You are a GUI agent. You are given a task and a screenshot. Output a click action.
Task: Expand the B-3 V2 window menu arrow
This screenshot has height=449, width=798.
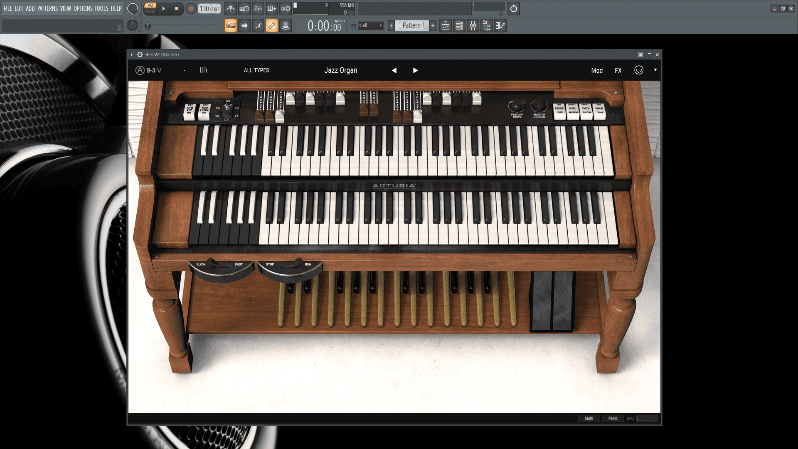click(x=131, y=54)
